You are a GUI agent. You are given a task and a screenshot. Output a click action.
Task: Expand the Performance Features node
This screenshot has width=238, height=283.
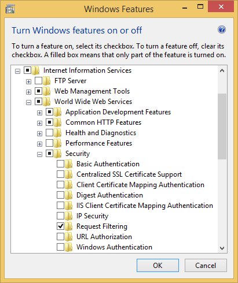point(39,144)
